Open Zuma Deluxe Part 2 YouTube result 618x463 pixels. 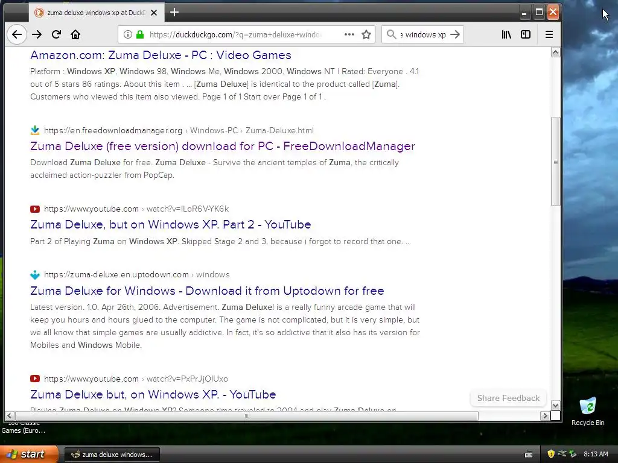tap(171, 224)
